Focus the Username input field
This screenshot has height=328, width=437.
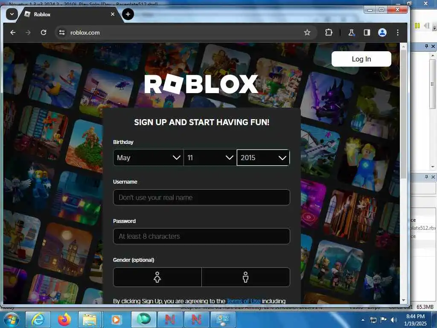[x=201, y=197]
